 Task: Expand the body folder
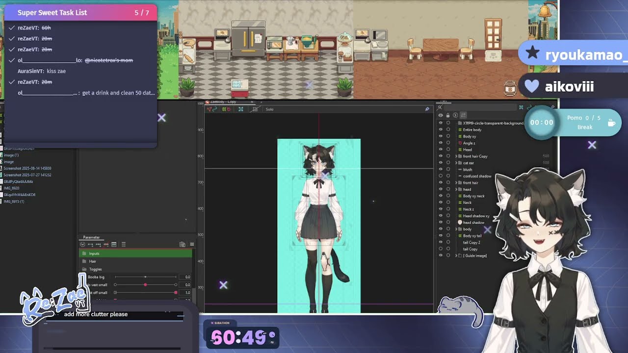click(456, 229)
